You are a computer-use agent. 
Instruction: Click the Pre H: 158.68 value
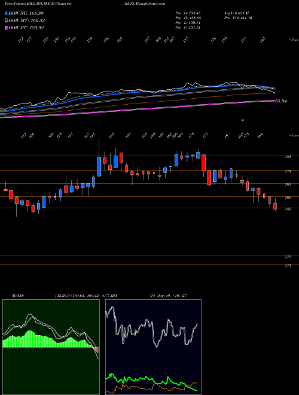coord(188,18)
